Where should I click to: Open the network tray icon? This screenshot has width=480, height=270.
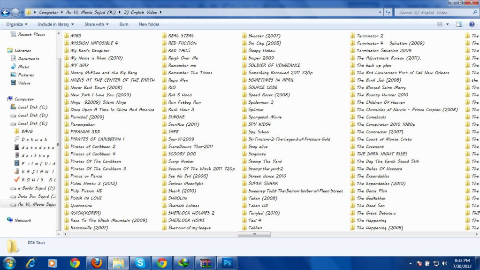[x=436, y=263]
